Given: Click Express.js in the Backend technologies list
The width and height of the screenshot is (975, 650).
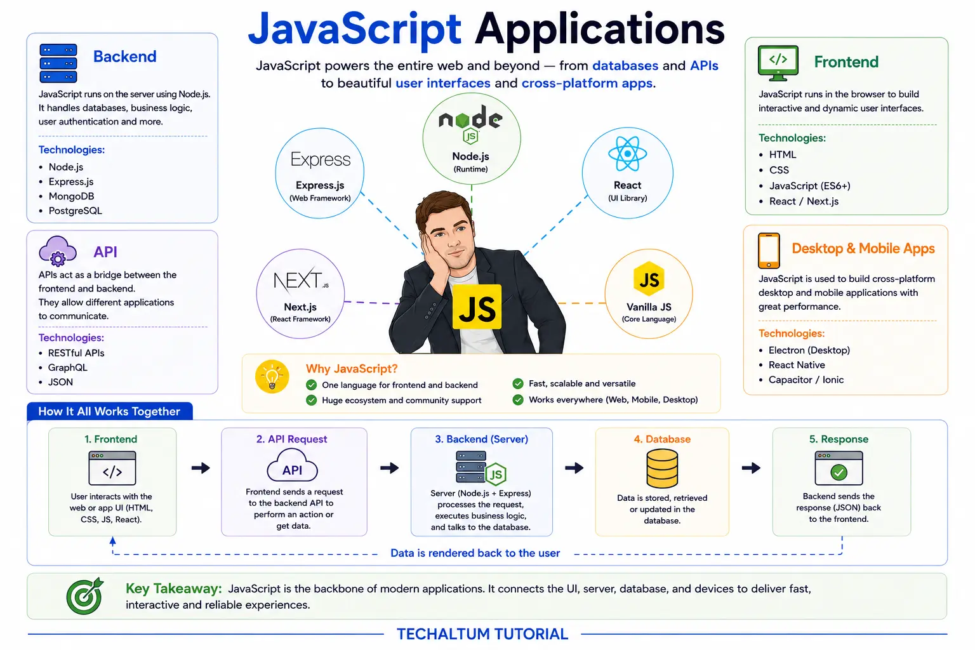Looking at the screenshot, I should (x=70, y=182).
